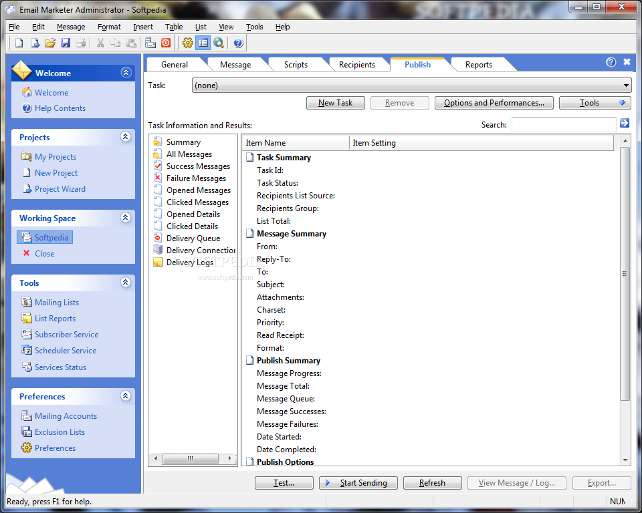Click the Paste clipboard icon
642x513 pixels.
click(x=130, y=43)
